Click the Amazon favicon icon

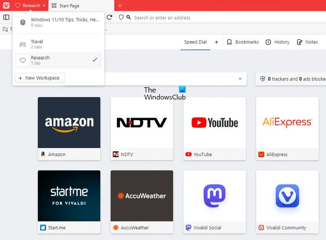[43, 154]
